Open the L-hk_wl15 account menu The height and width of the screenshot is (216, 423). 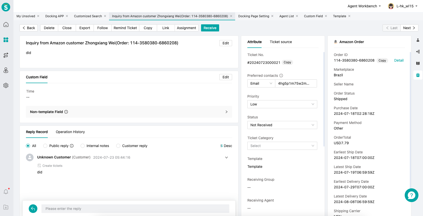[x=407, y=6]
